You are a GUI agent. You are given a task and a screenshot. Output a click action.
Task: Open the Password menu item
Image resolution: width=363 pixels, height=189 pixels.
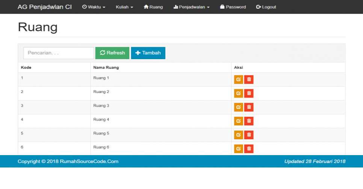click(x=233, y=7)
